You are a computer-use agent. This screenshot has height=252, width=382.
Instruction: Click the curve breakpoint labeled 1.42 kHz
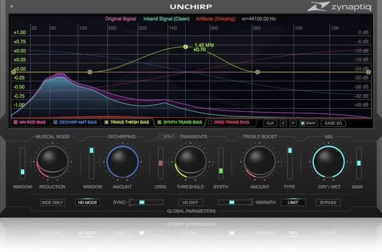tap(186, 46)
